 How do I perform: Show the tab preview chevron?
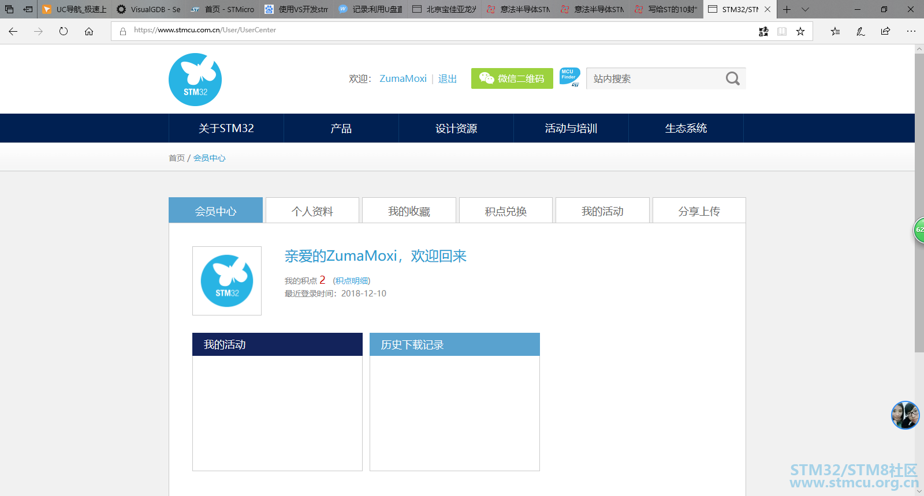click(x=805, y=9)
